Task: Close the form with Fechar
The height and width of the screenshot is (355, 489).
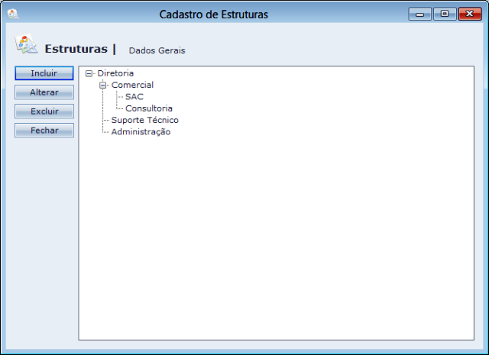Action: pyautogui.click(x=44, y=131)
